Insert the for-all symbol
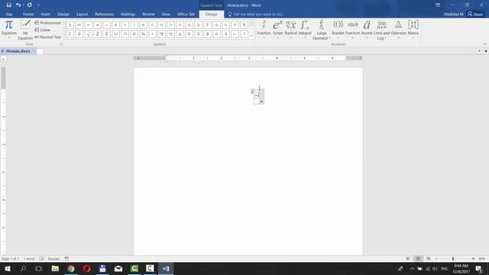This screenshot has width=489, height=275. pyautogui.click(x=244, y=25)
